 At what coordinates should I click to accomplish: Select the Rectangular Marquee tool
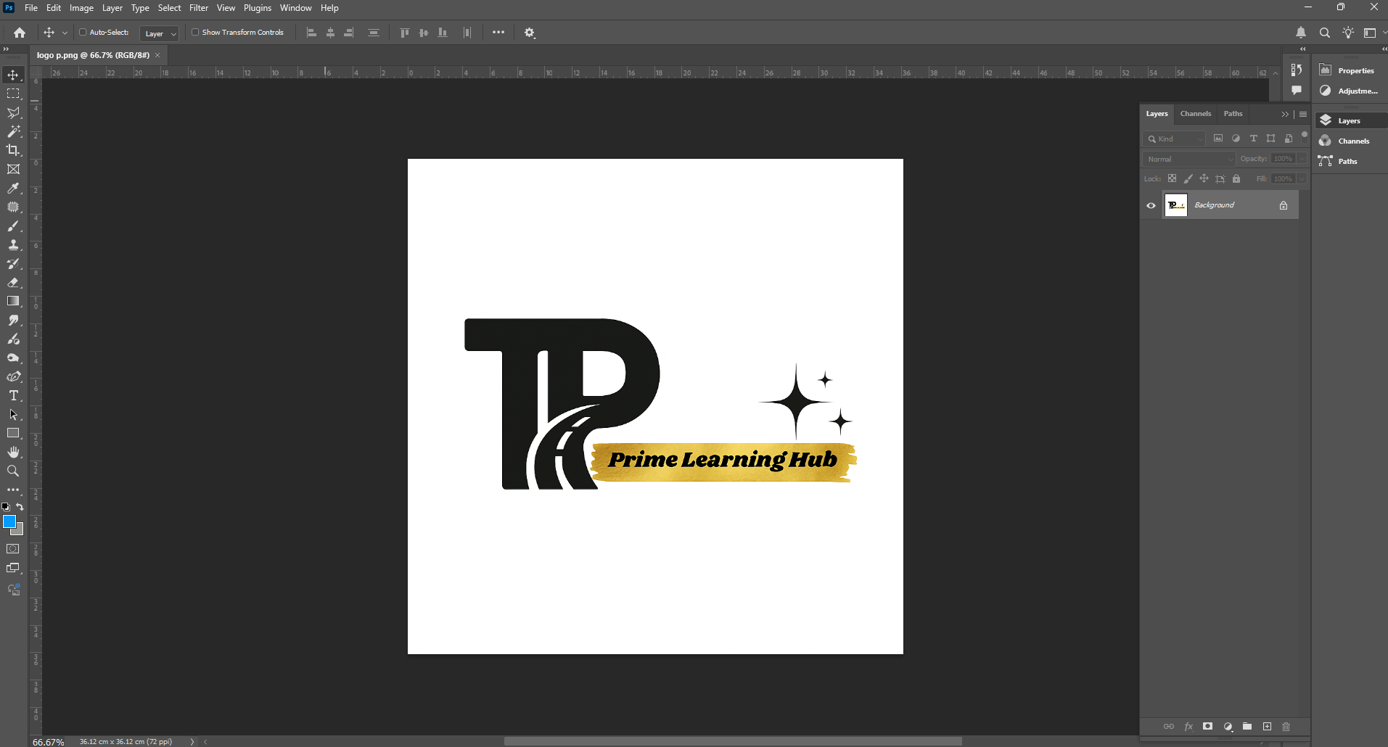pyautogui.click(x=13, y=94)
